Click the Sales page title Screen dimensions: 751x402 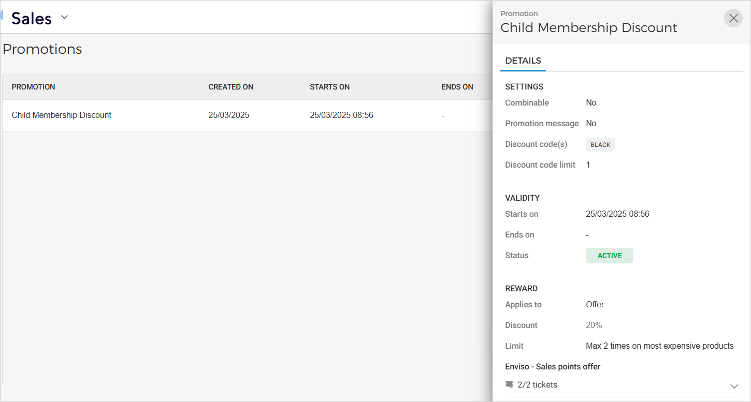pos(32,19)
